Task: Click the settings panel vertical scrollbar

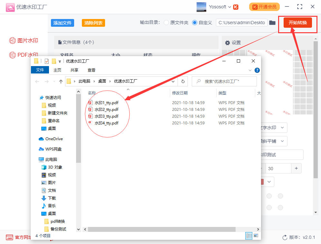Action: tap(316, 109)
